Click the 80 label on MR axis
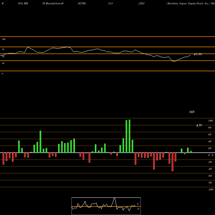This screenshot has height=215, width=215. (210, 128)
